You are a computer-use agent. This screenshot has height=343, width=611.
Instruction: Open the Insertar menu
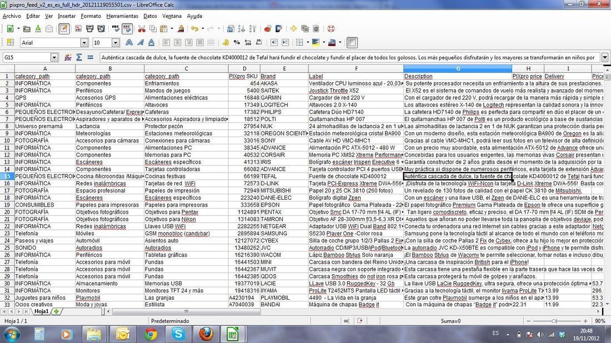67,16
